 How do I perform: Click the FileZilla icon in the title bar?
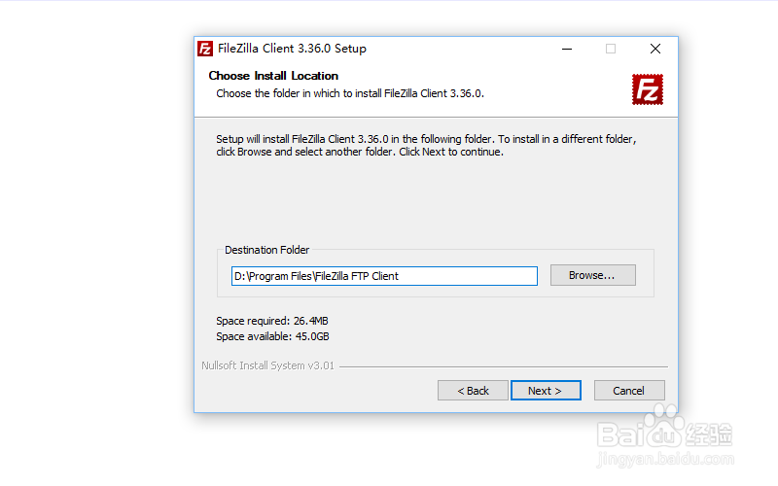point(205,49)
